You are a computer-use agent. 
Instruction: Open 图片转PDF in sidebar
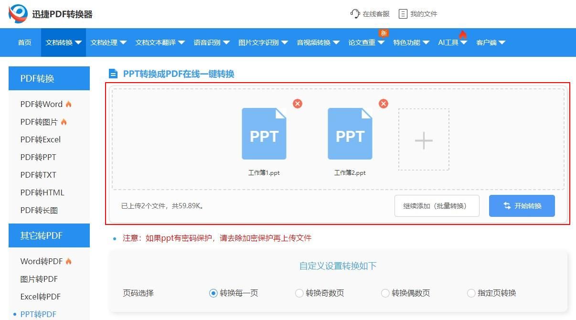39,279
